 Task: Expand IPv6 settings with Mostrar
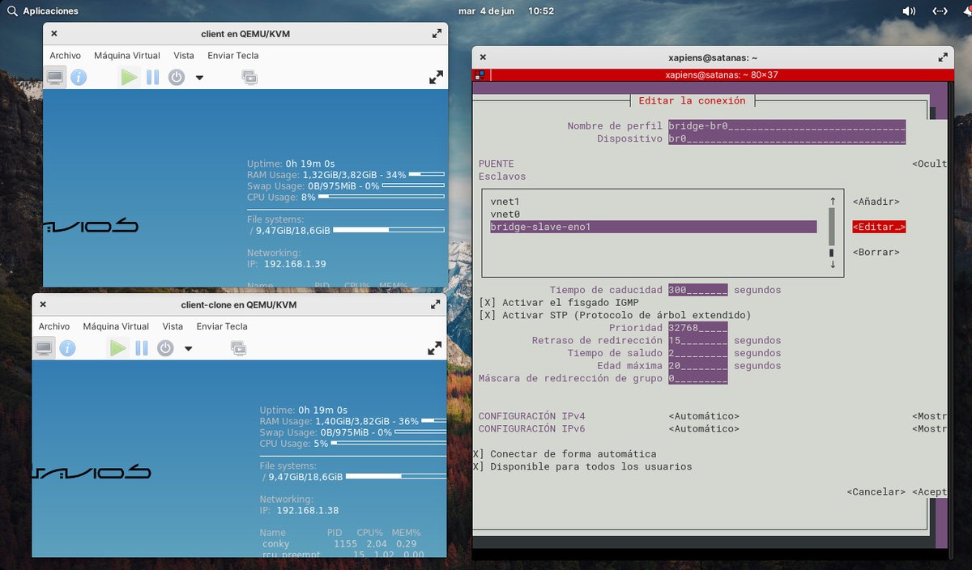coord(930,428)
